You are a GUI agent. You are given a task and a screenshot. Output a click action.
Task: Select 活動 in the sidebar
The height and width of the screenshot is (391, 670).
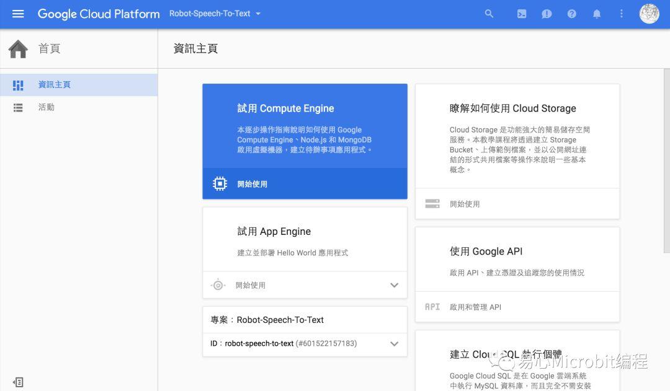click(x=79, y=107)
